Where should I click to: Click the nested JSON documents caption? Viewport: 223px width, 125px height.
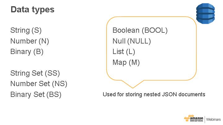click(x=154, y=94)
